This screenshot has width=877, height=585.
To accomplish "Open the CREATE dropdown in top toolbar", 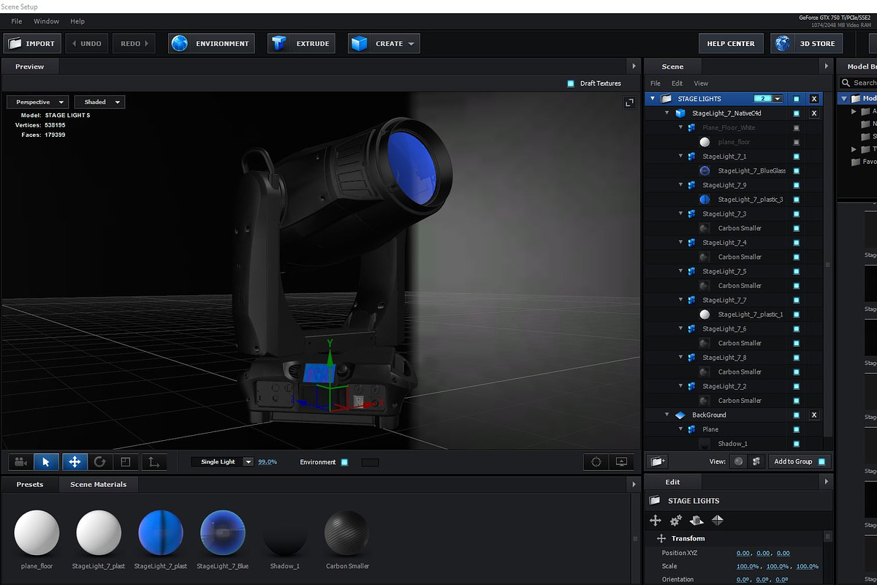I will [x=384, y=44].
